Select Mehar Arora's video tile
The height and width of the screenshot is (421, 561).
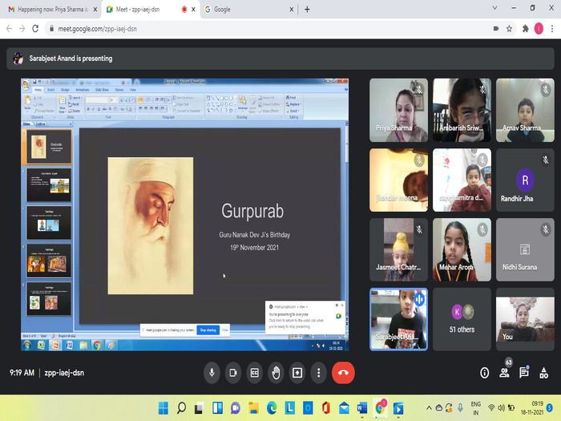462,249
